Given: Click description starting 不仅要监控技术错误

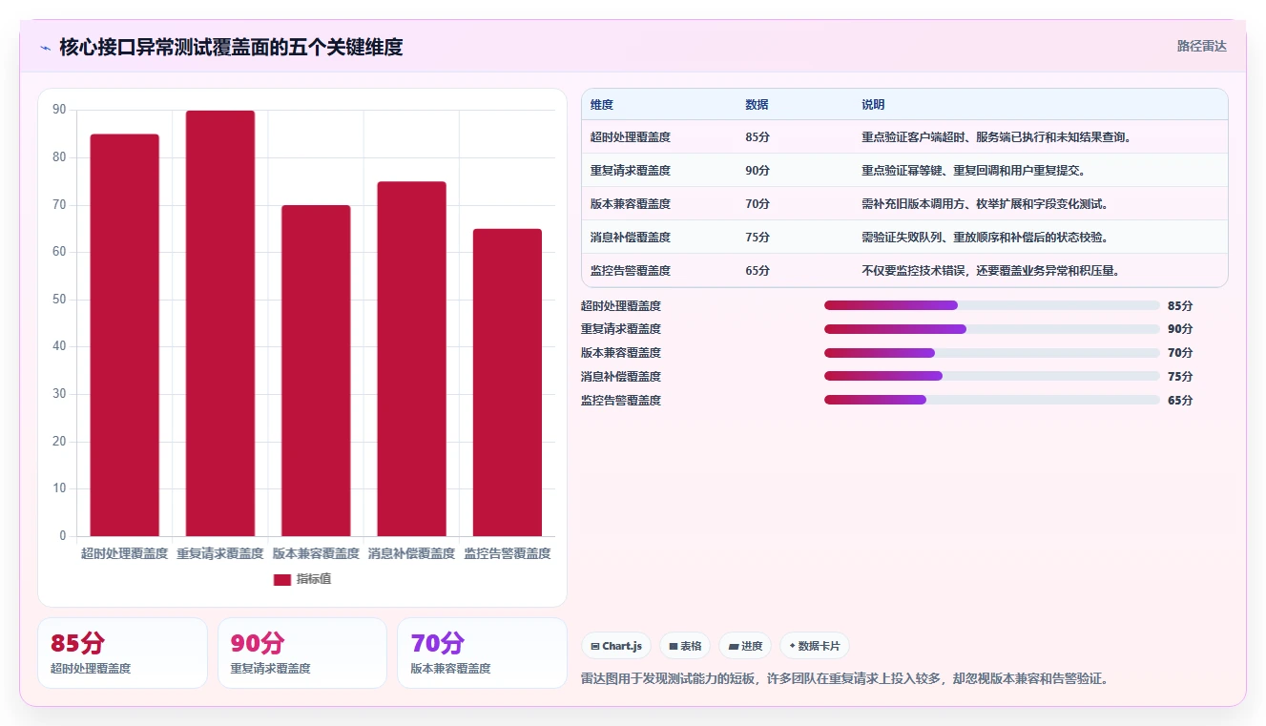Looking at the screenshot, I should [990, 271].
